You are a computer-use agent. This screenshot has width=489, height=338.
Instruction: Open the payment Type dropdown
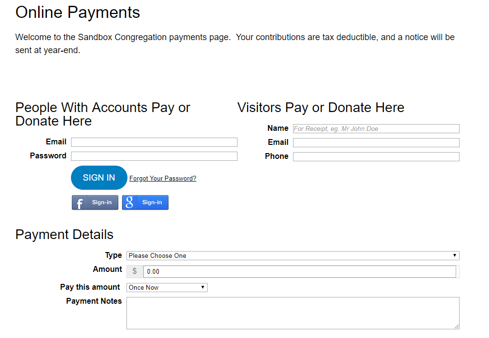(293, 255)
